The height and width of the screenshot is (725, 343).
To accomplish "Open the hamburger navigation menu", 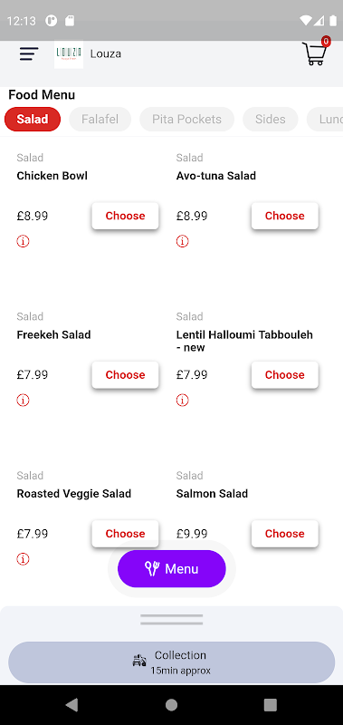I will pyautogui.click(x=29, y=53).
